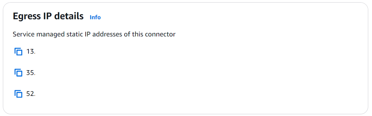Click the middle copy-to-clipboard icon
Screen dimensions: 372x116
19,73
